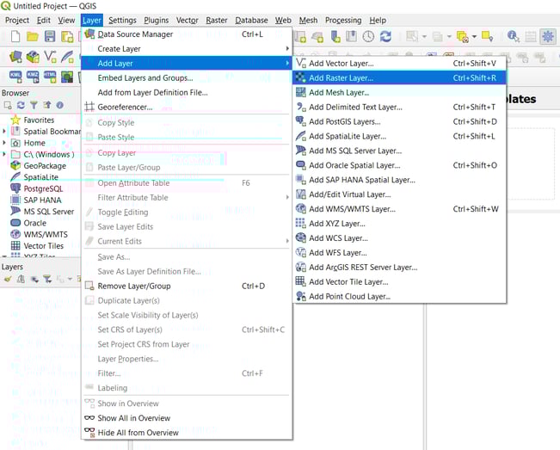Image resolution: width=560 pixels, height=450 pixels.
Task: Open the Plugins menu
Action: point(156,21)
